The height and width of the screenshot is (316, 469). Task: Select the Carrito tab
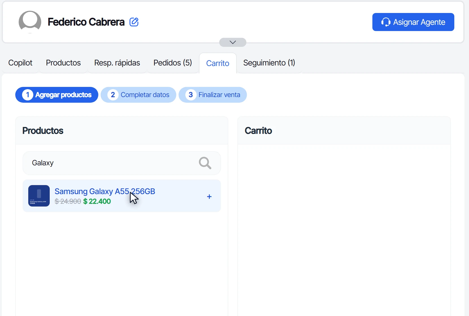(x=218, y=63)
